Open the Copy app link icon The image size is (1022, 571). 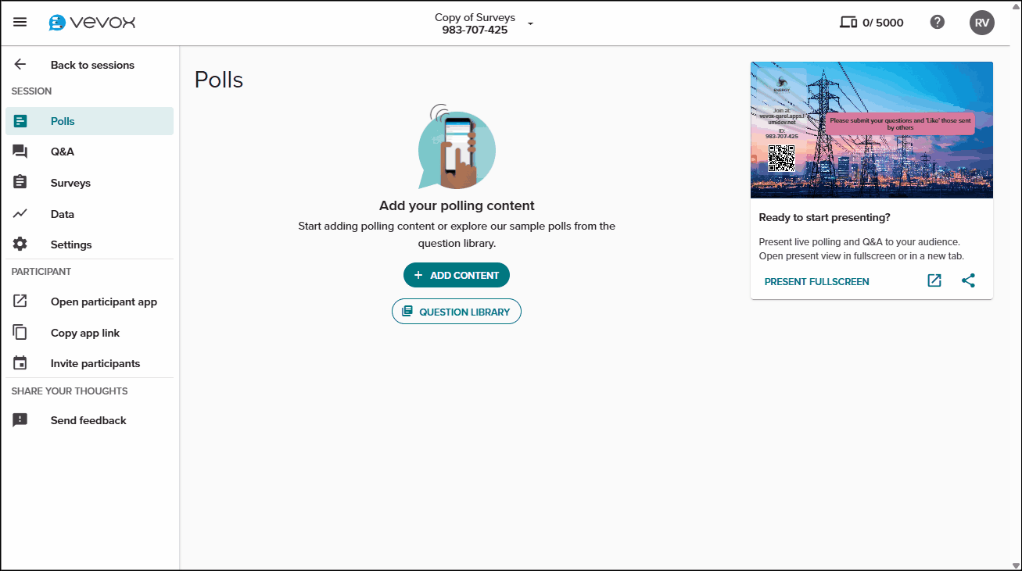click(x=20, y=332)
